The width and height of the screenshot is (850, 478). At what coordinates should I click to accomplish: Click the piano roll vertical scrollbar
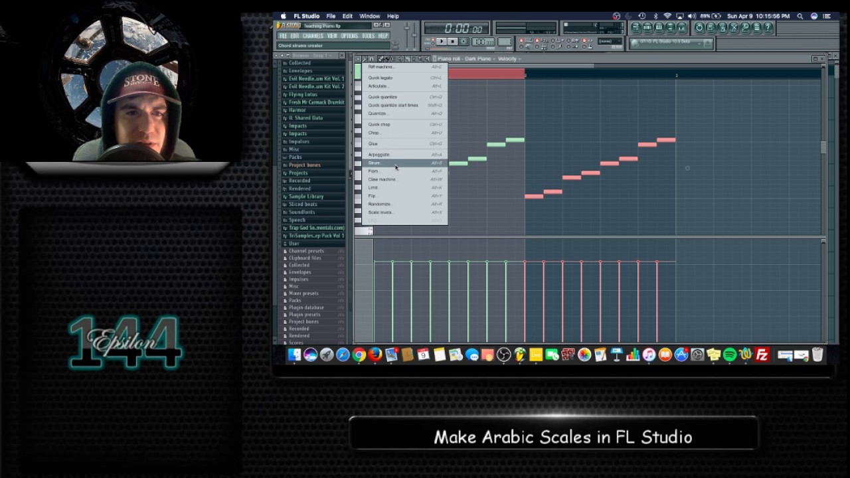pos(823,147)
